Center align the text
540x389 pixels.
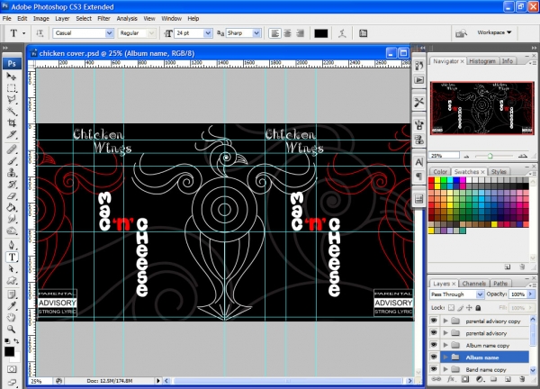pyautogui.click(x=287, y=33)
